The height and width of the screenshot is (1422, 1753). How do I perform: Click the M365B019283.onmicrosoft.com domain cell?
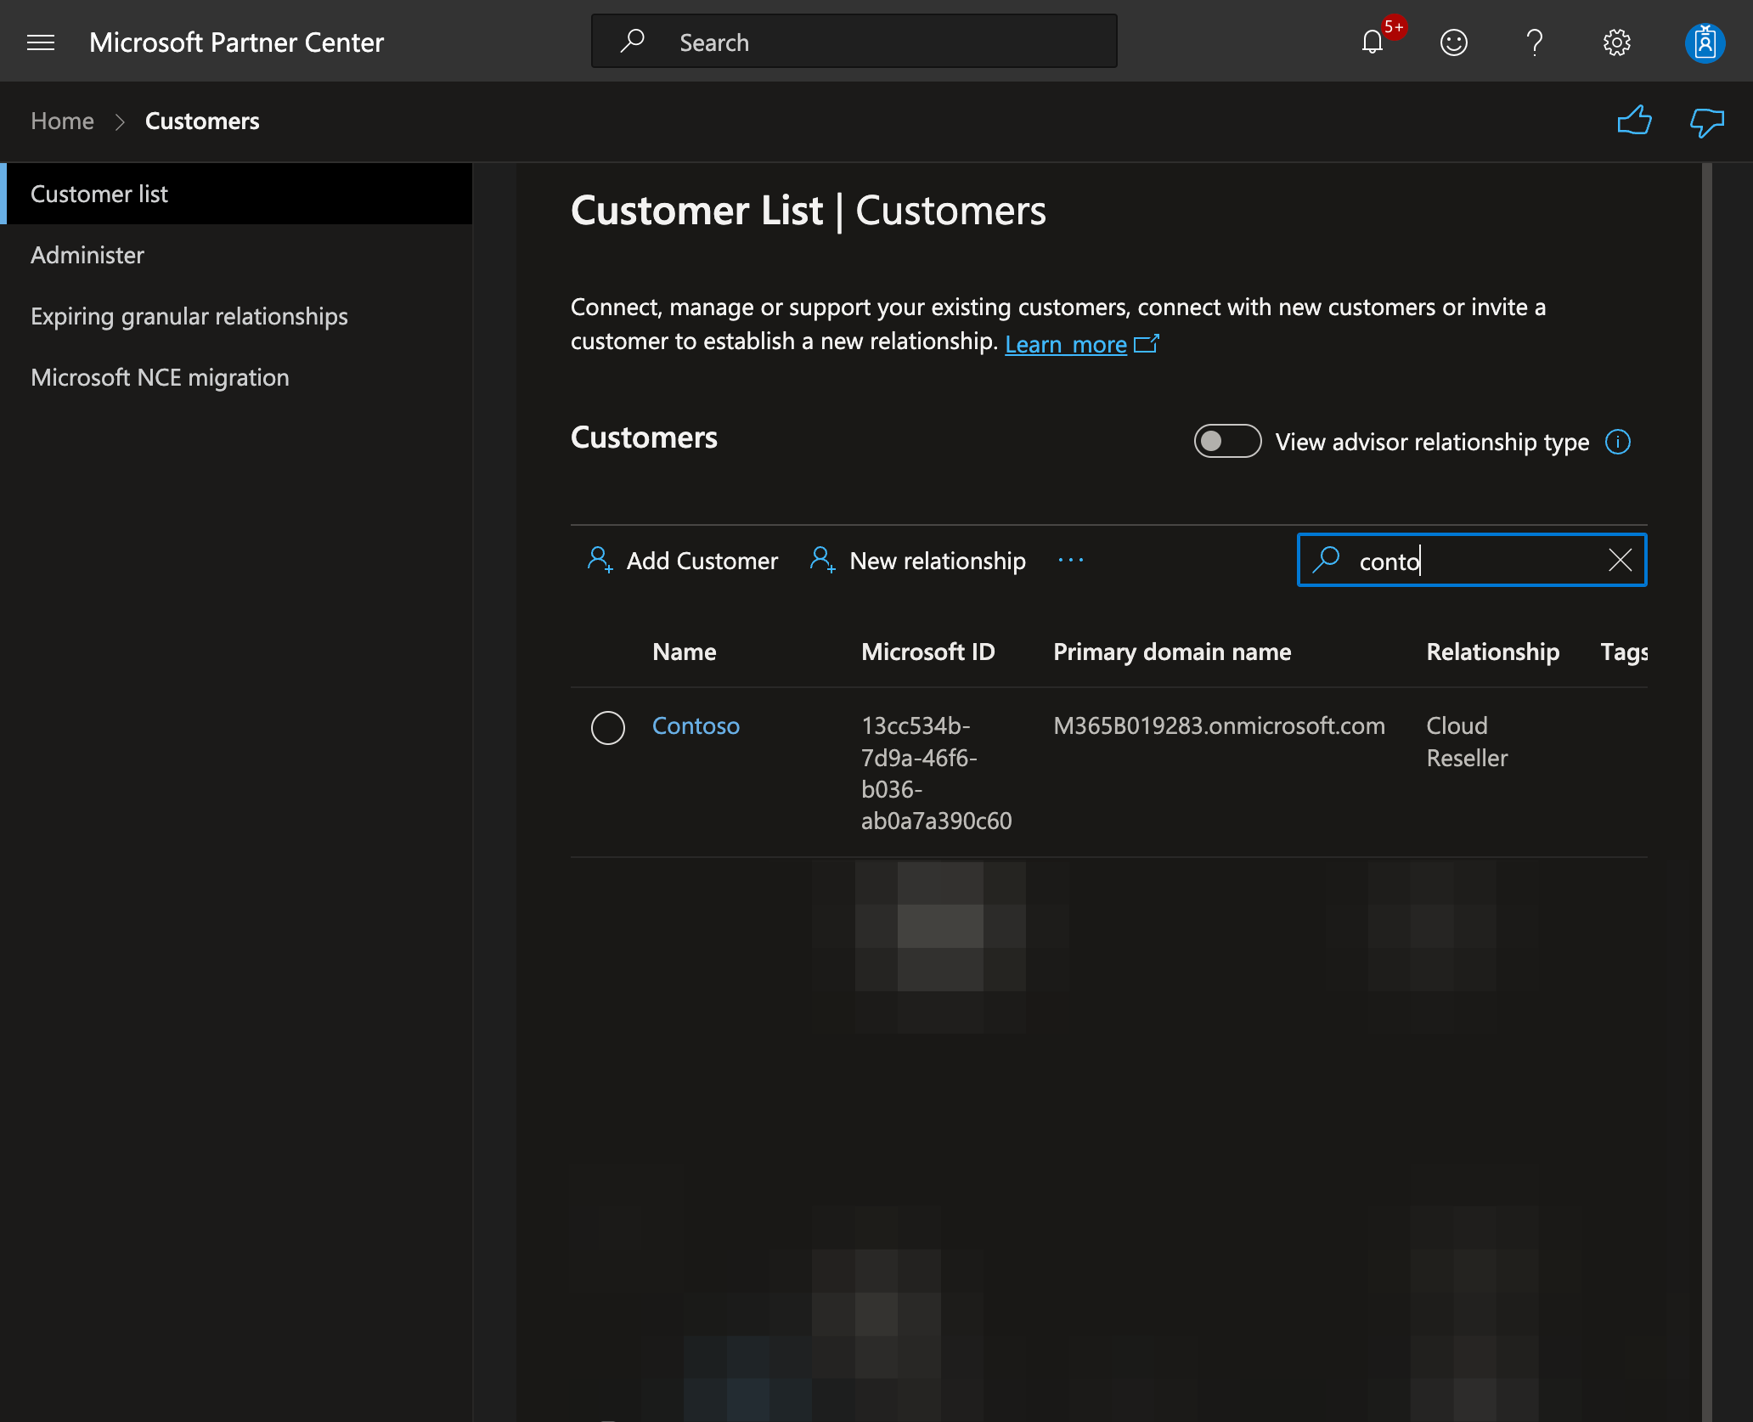tap(1219, 725)
